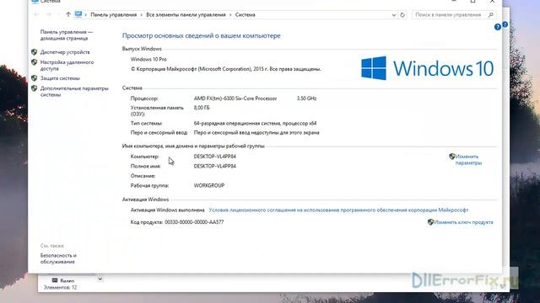540x303 pixels.
Task: Click the WORKGROUP workgroup value
Action: click(209, 185)
